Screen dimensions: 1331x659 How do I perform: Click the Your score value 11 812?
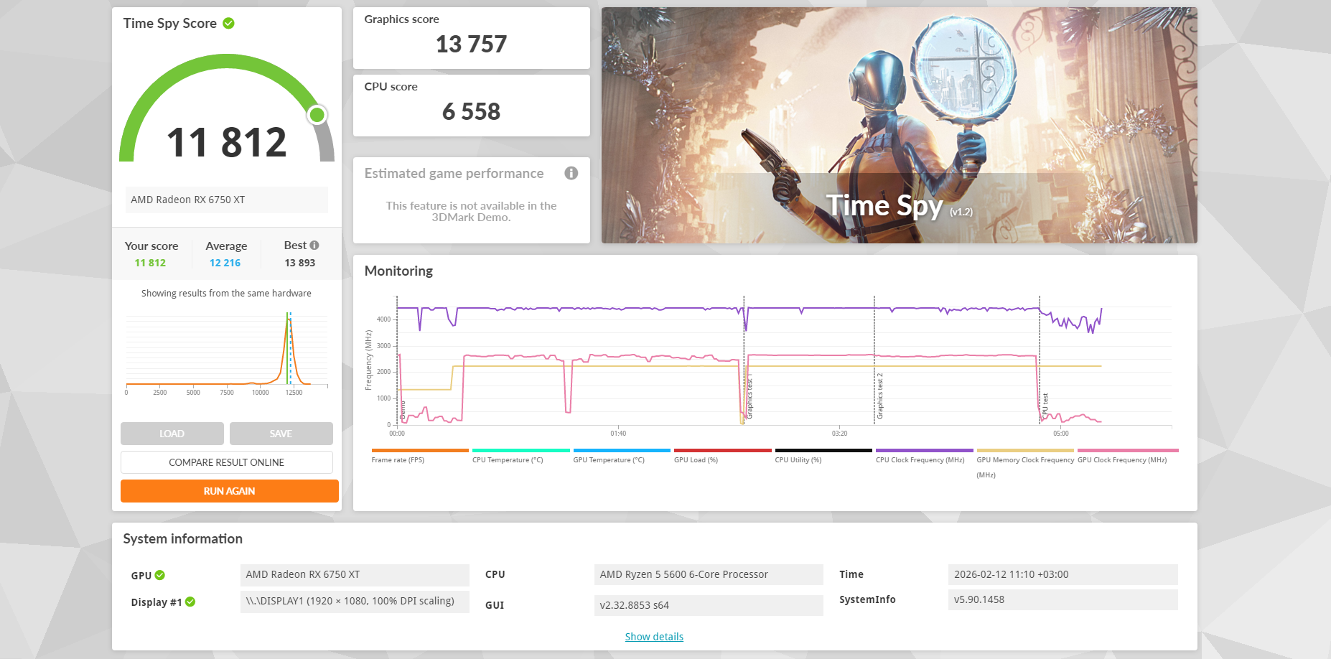click(150, 263)
